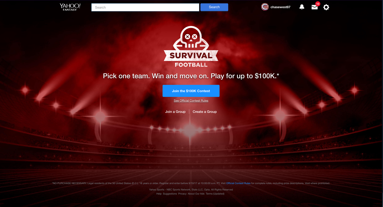Join the $100K Contest
Image resolution: width=383 pixels, height=207 pixels.
pyautogui.click(x=191, y=91)
